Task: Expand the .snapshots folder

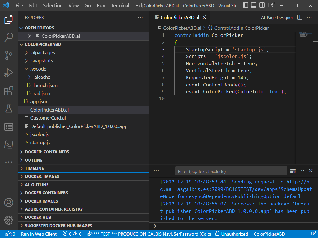Action: tap(26, 61)
